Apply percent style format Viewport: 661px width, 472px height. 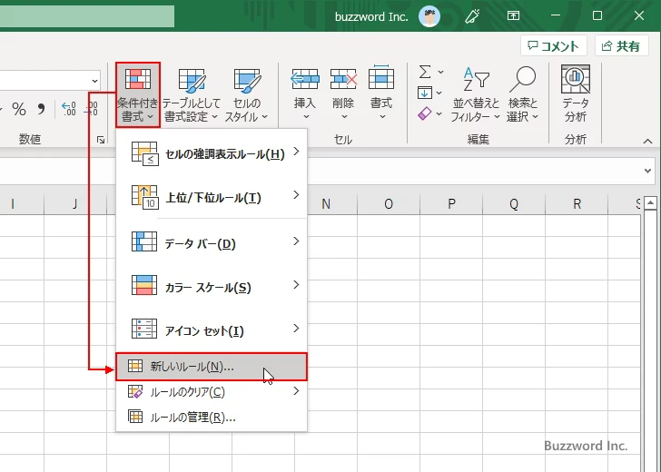pos(19,109)
